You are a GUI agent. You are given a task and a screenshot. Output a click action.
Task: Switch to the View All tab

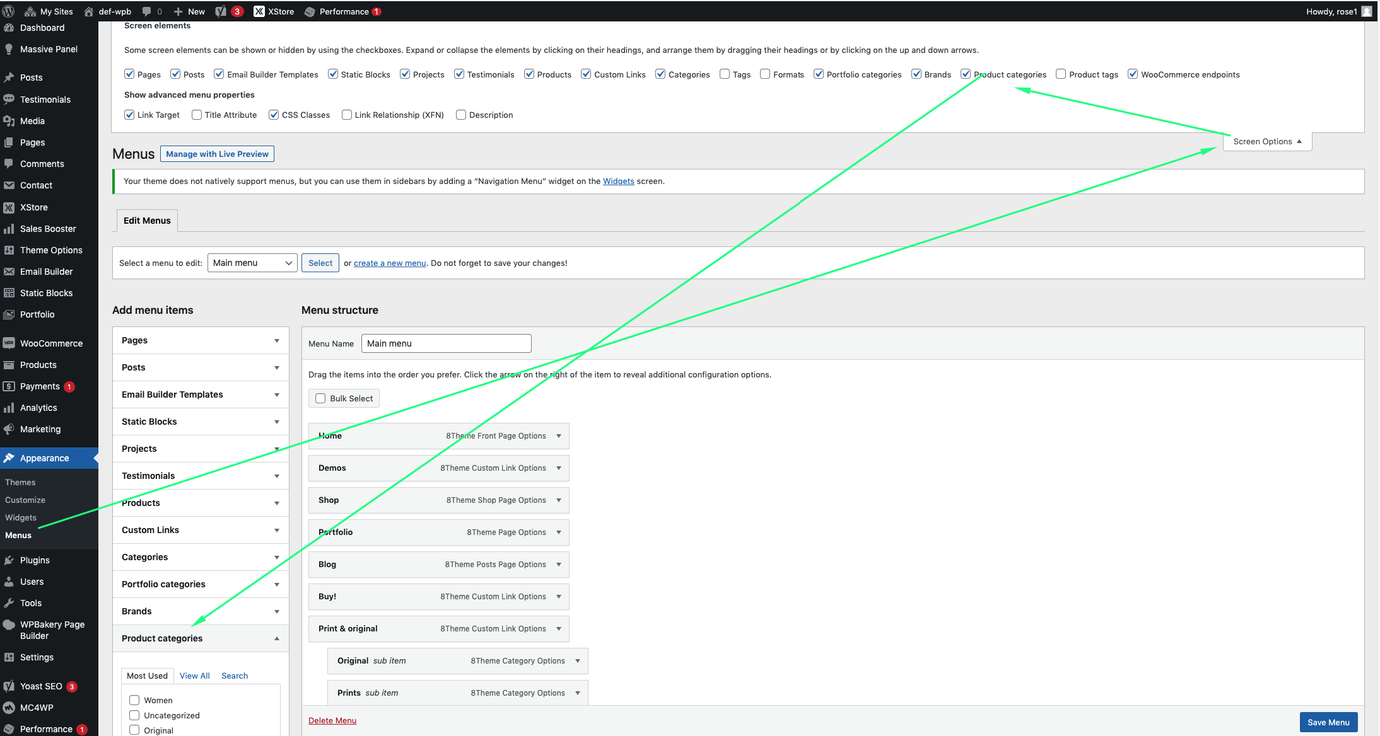pyautogui.click(x=194, y=676)
